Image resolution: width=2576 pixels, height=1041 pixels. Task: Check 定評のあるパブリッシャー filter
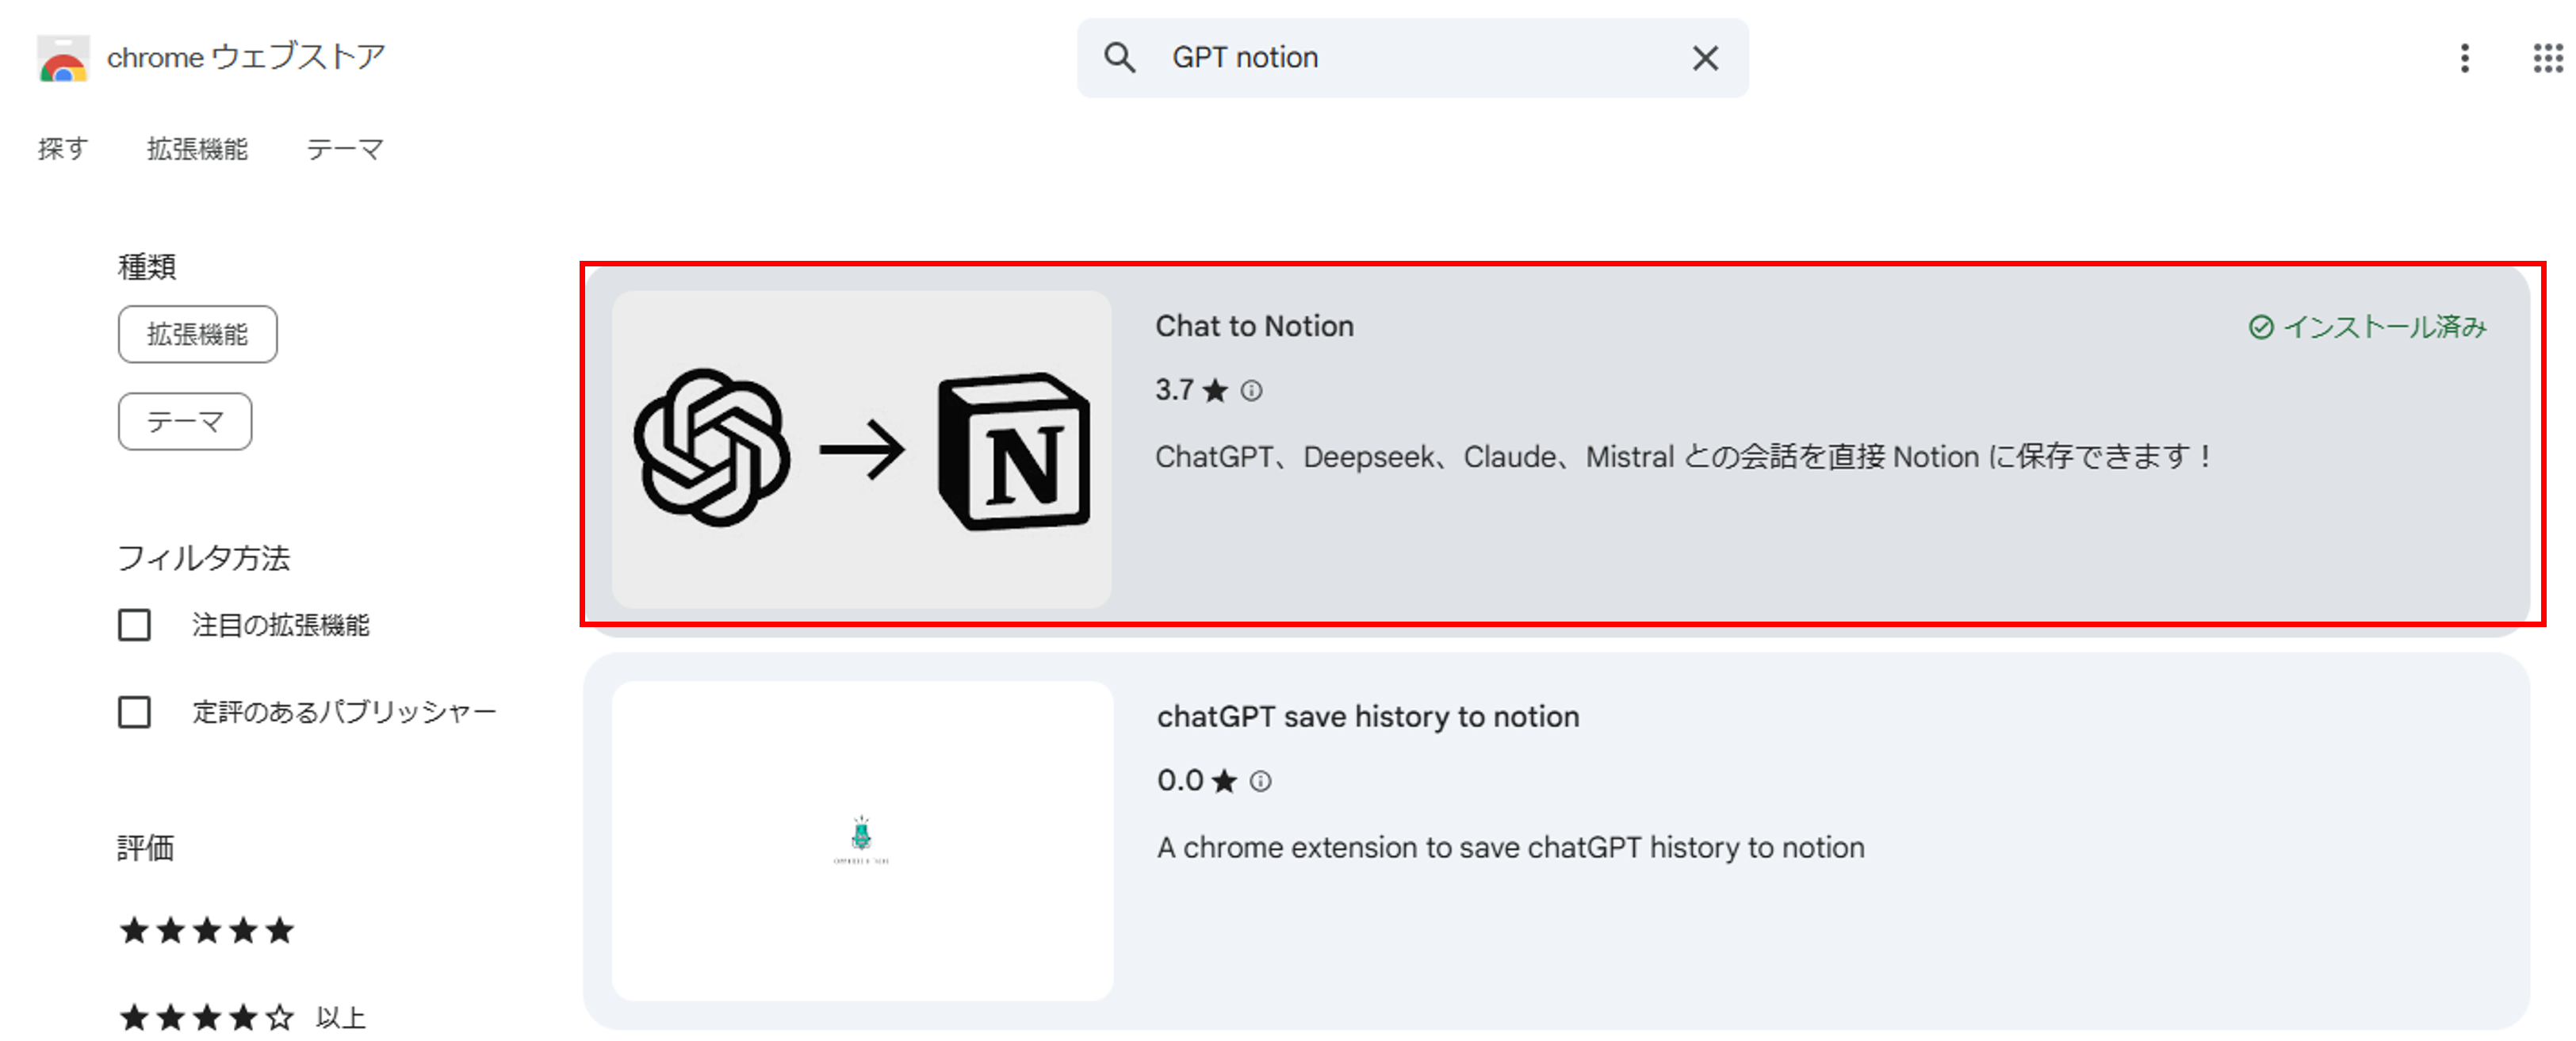[134, 711]
